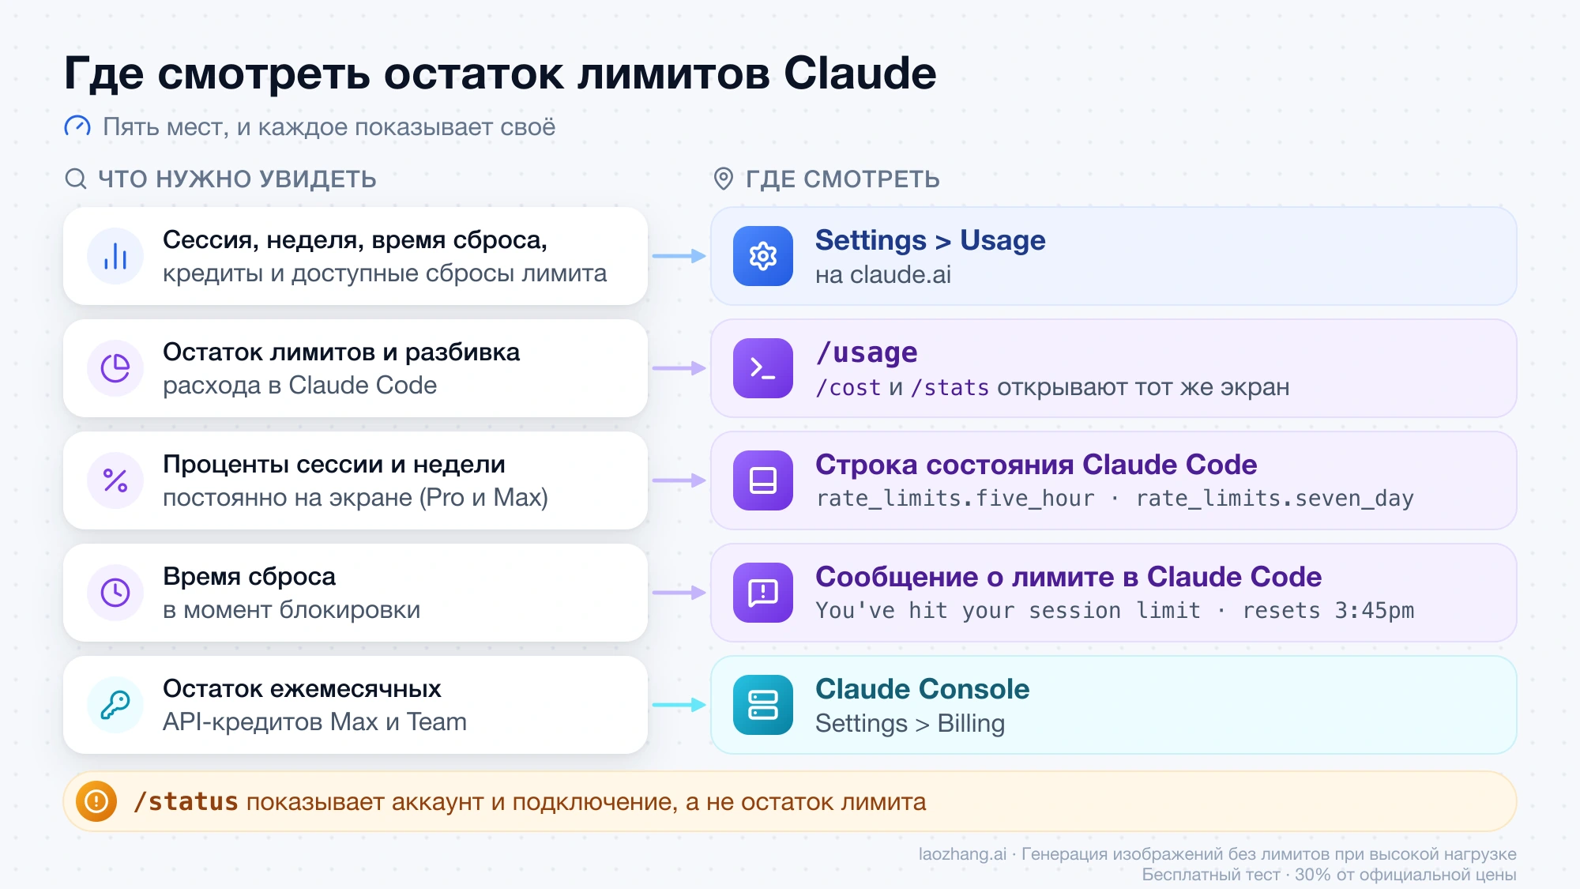The height and width of the screenshot is (889, 1580).
Task: Click the Время сброса title text
Action: pos(249,576)
